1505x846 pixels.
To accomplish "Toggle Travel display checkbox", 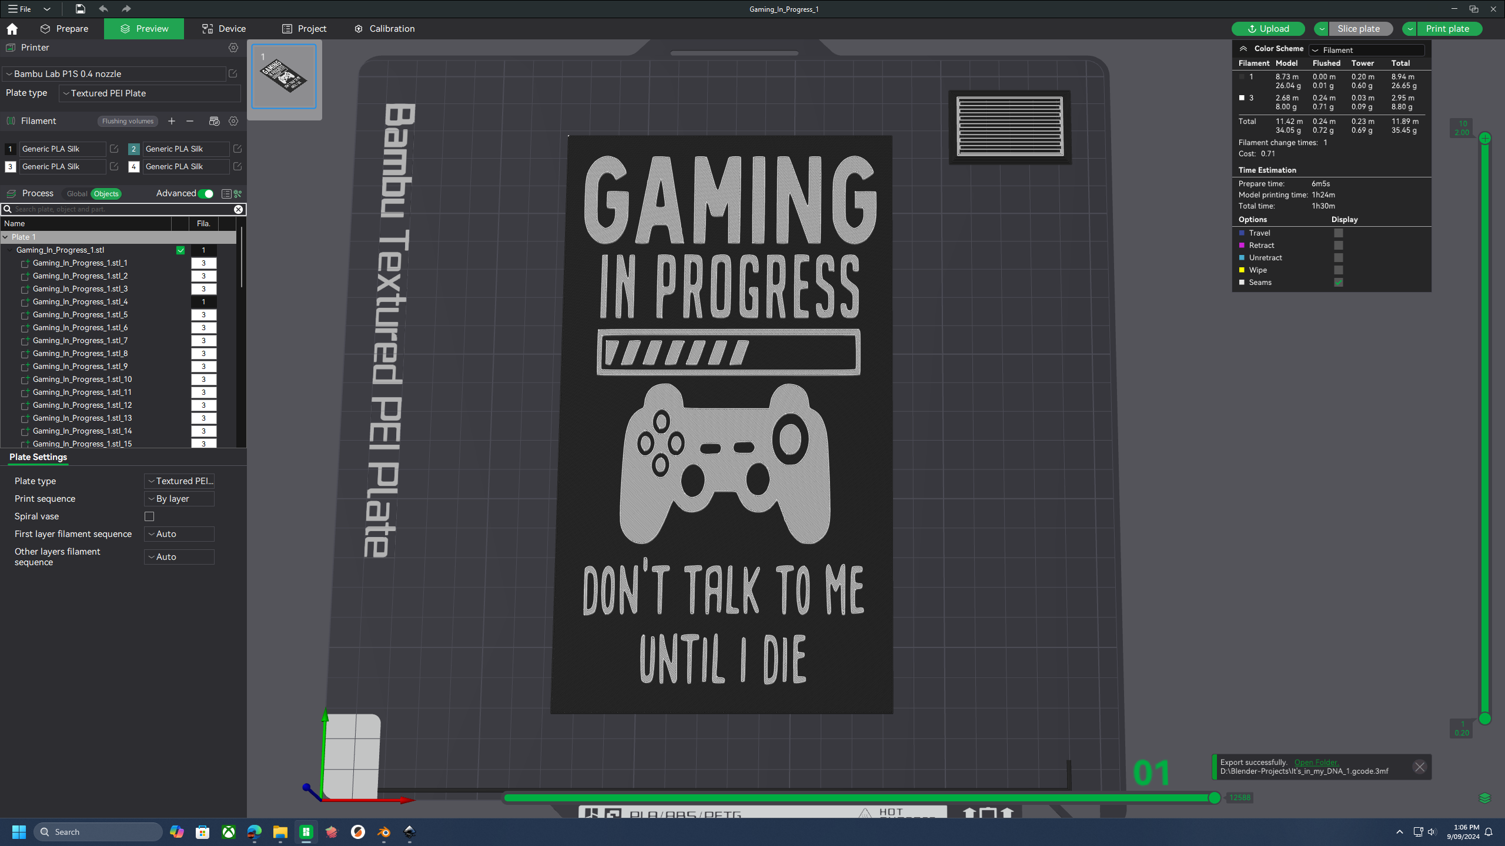I will tap(1339, 233).
